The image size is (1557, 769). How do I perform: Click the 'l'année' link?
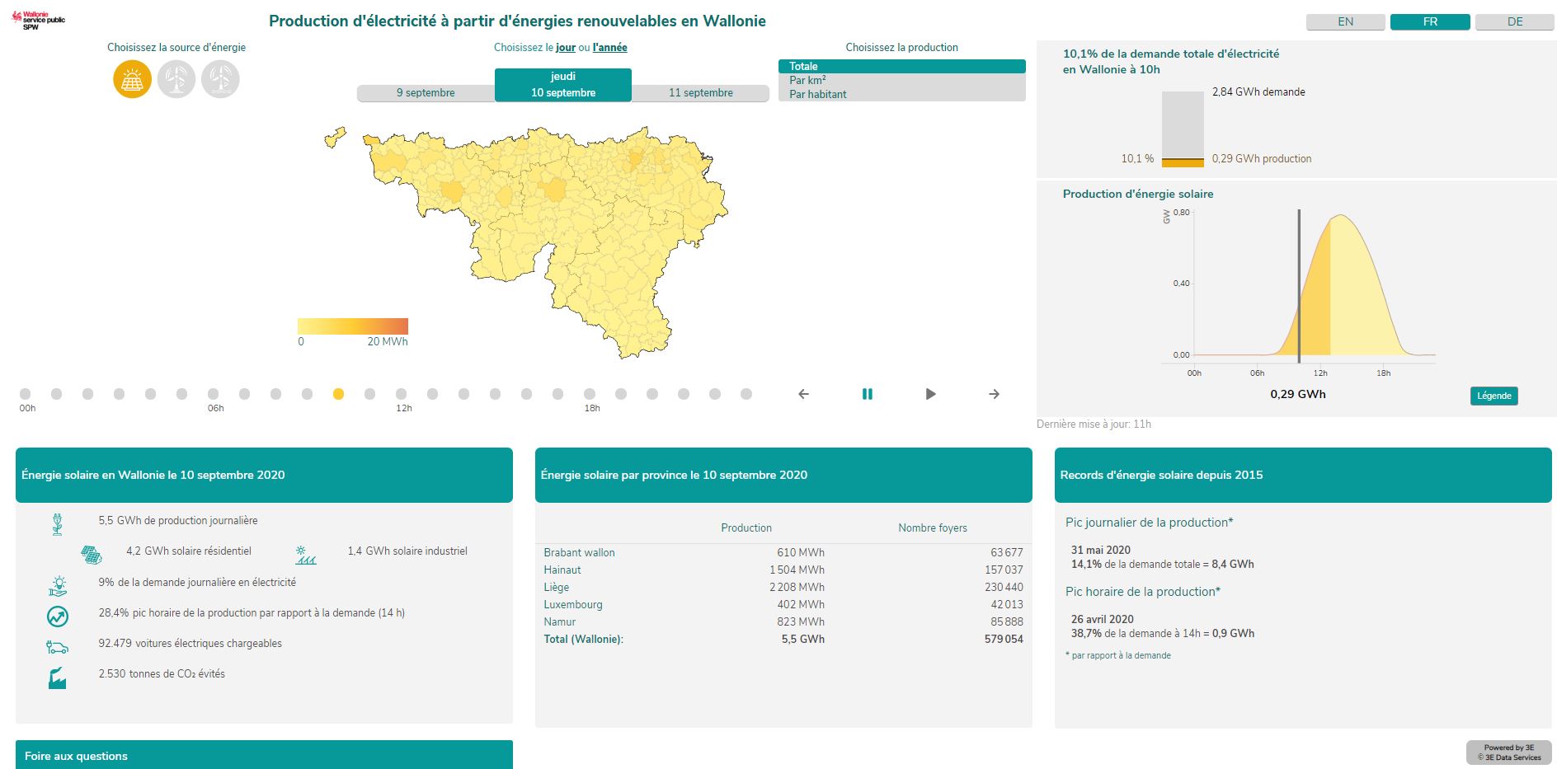(609, 48)
